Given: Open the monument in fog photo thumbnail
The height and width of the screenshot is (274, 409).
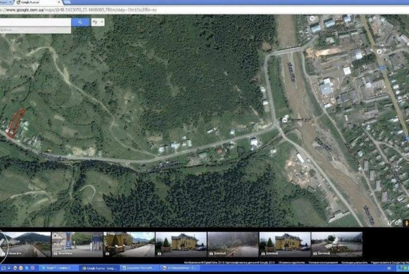Looking at the screenshot, I should 337,245.
